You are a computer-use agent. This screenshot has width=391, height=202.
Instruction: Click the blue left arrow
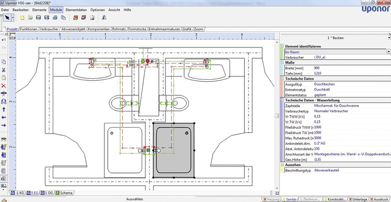(3, 117)
